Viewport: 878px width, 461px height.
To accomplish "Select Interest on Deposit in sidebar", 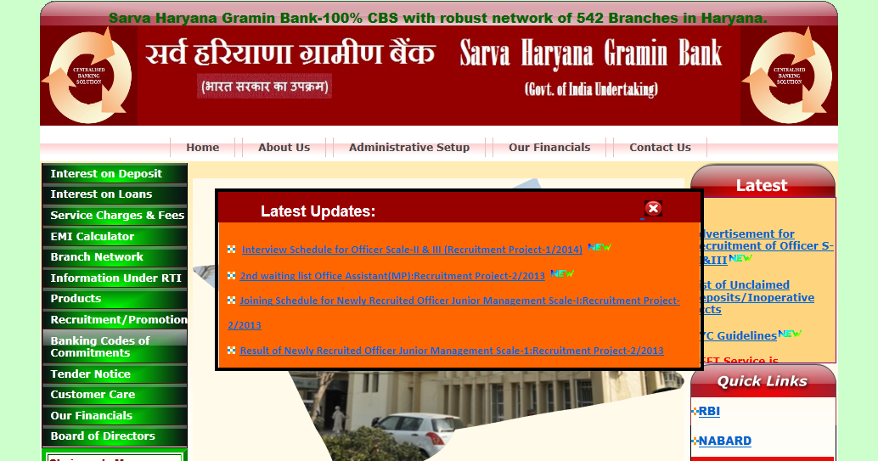I will pos(115,174).
